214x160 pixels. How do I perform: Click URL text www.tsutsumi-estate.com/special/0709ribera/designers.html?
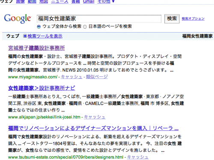pyautogui.click(x=65, y=157)
